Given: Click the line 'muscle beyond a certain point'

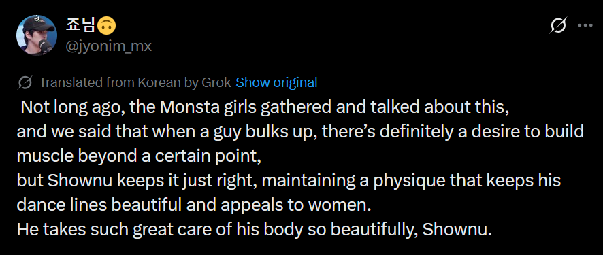Looking at the screenshot, I should [x=140, y=156].
